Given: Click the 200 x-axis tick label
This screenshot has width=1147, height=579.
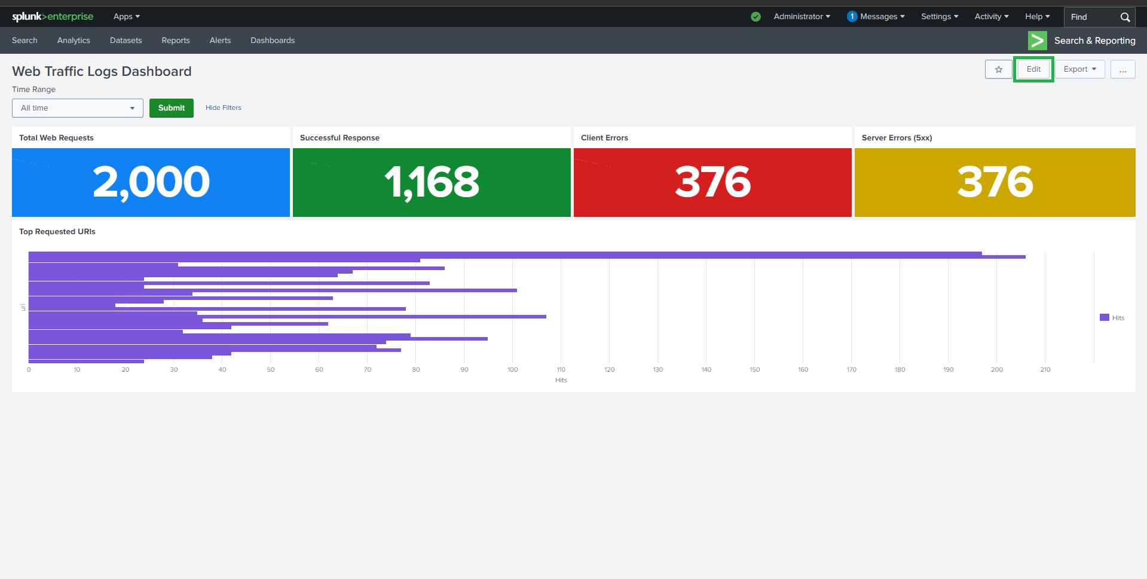Looking at the screenshot, I should click(997, 370).
